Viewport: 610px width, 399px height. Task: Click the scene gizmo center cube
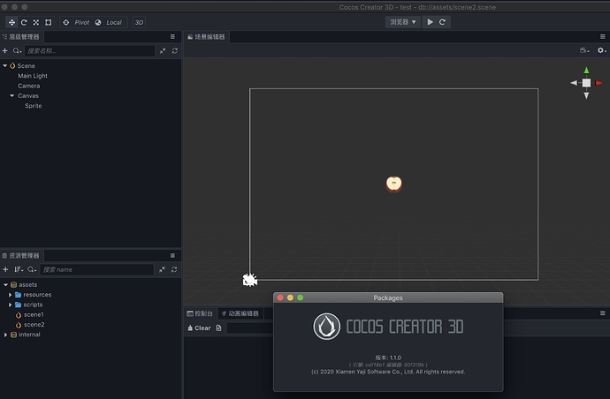[x=586, y=83]
